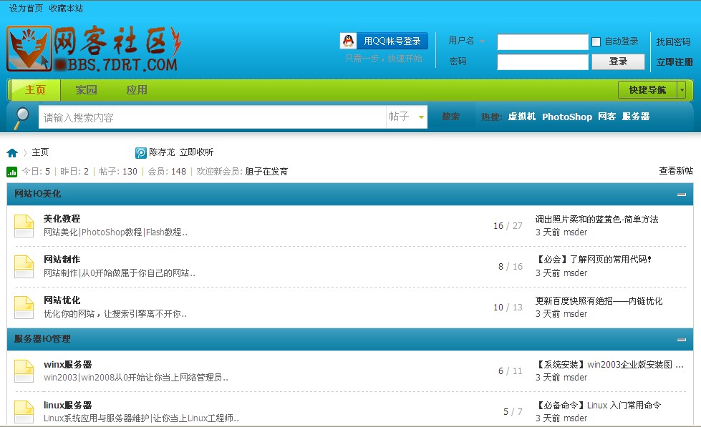The height and width of the screenshot is (427, 701).
Task: Click the QQ penguin login icon
Action: pyautogui.click(x=348, y=41)
